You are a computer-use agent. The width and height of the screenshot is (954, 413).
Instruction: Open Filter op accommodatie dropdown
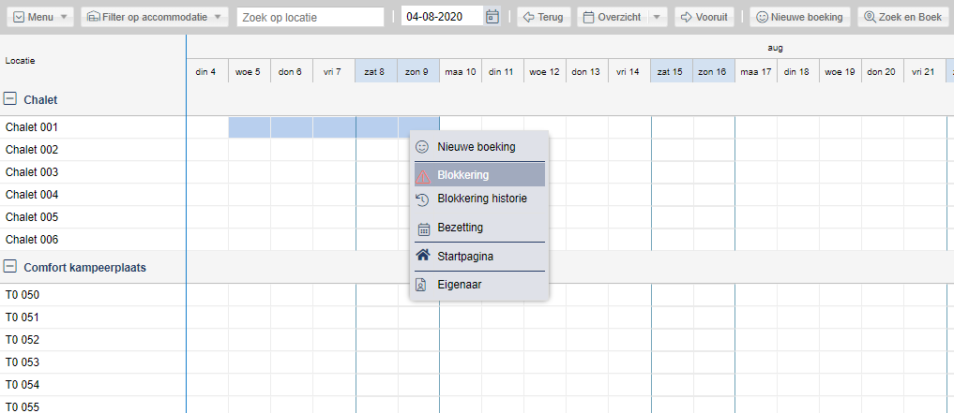[155, 17]
